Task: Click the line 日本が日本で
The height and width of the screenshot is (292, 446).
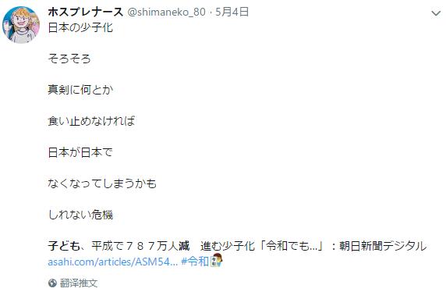Action: click(x=80, y=152)
